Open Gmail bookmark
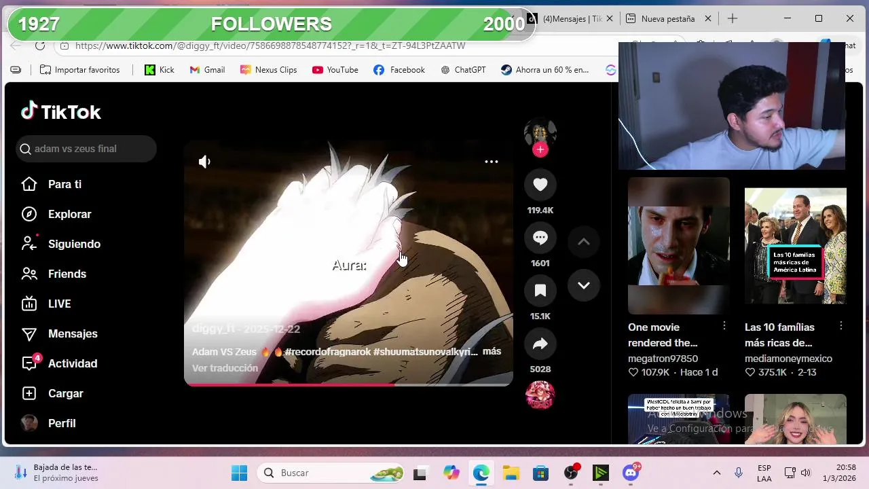This screenshot has height=489, width=869. (207, 70)
